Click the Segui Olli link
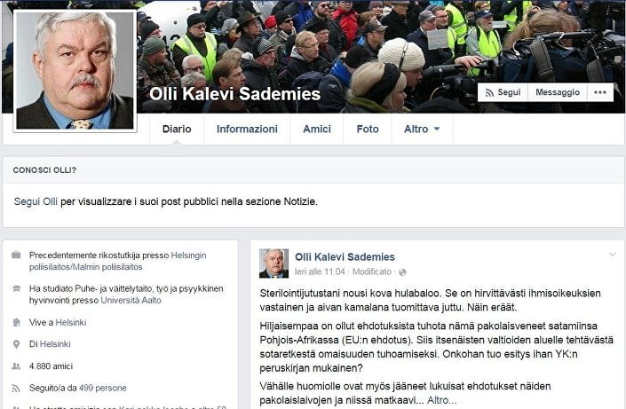 pos(36,201)
